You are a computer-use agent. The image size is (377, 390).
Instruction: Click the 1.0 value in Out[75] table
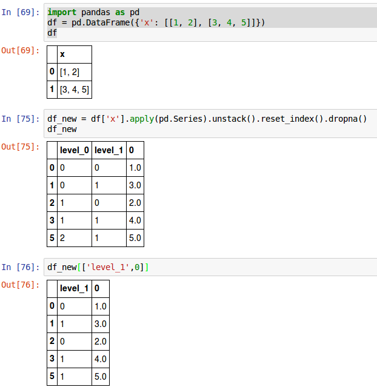135,168
